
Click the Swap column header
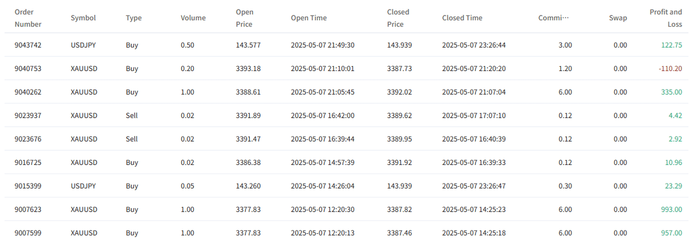[618, 18]
